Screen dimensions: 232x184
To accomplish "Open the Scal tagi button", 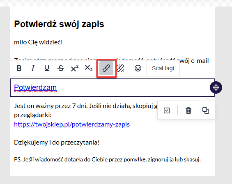I will (x=163, y=68).
